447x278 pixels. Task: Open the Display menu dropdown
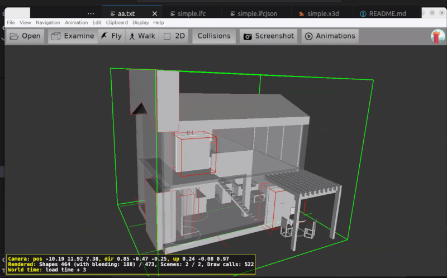pyautogui.click(x=141, y=22)
